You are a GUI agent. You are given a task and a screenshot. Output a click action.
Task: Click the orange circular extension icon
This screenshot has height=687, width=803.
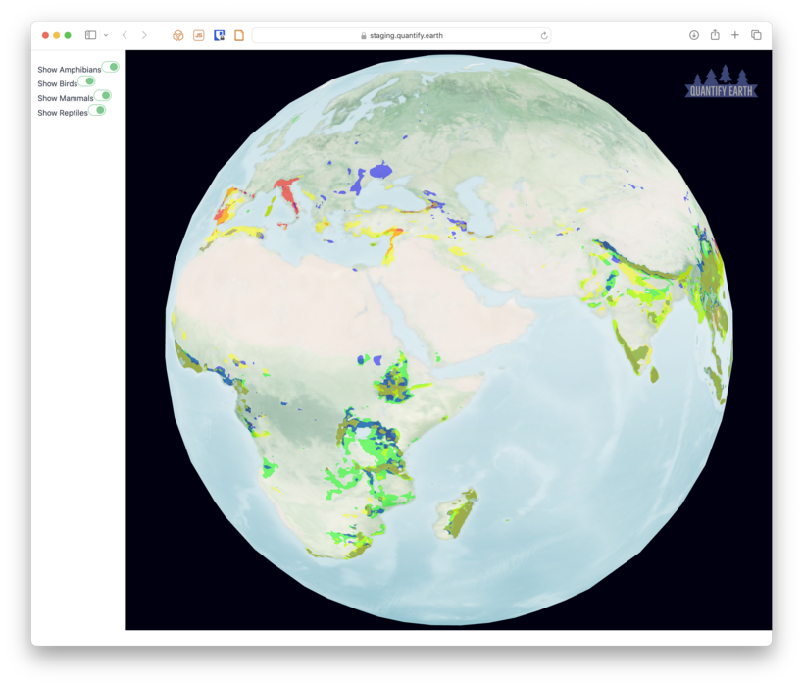176,35
